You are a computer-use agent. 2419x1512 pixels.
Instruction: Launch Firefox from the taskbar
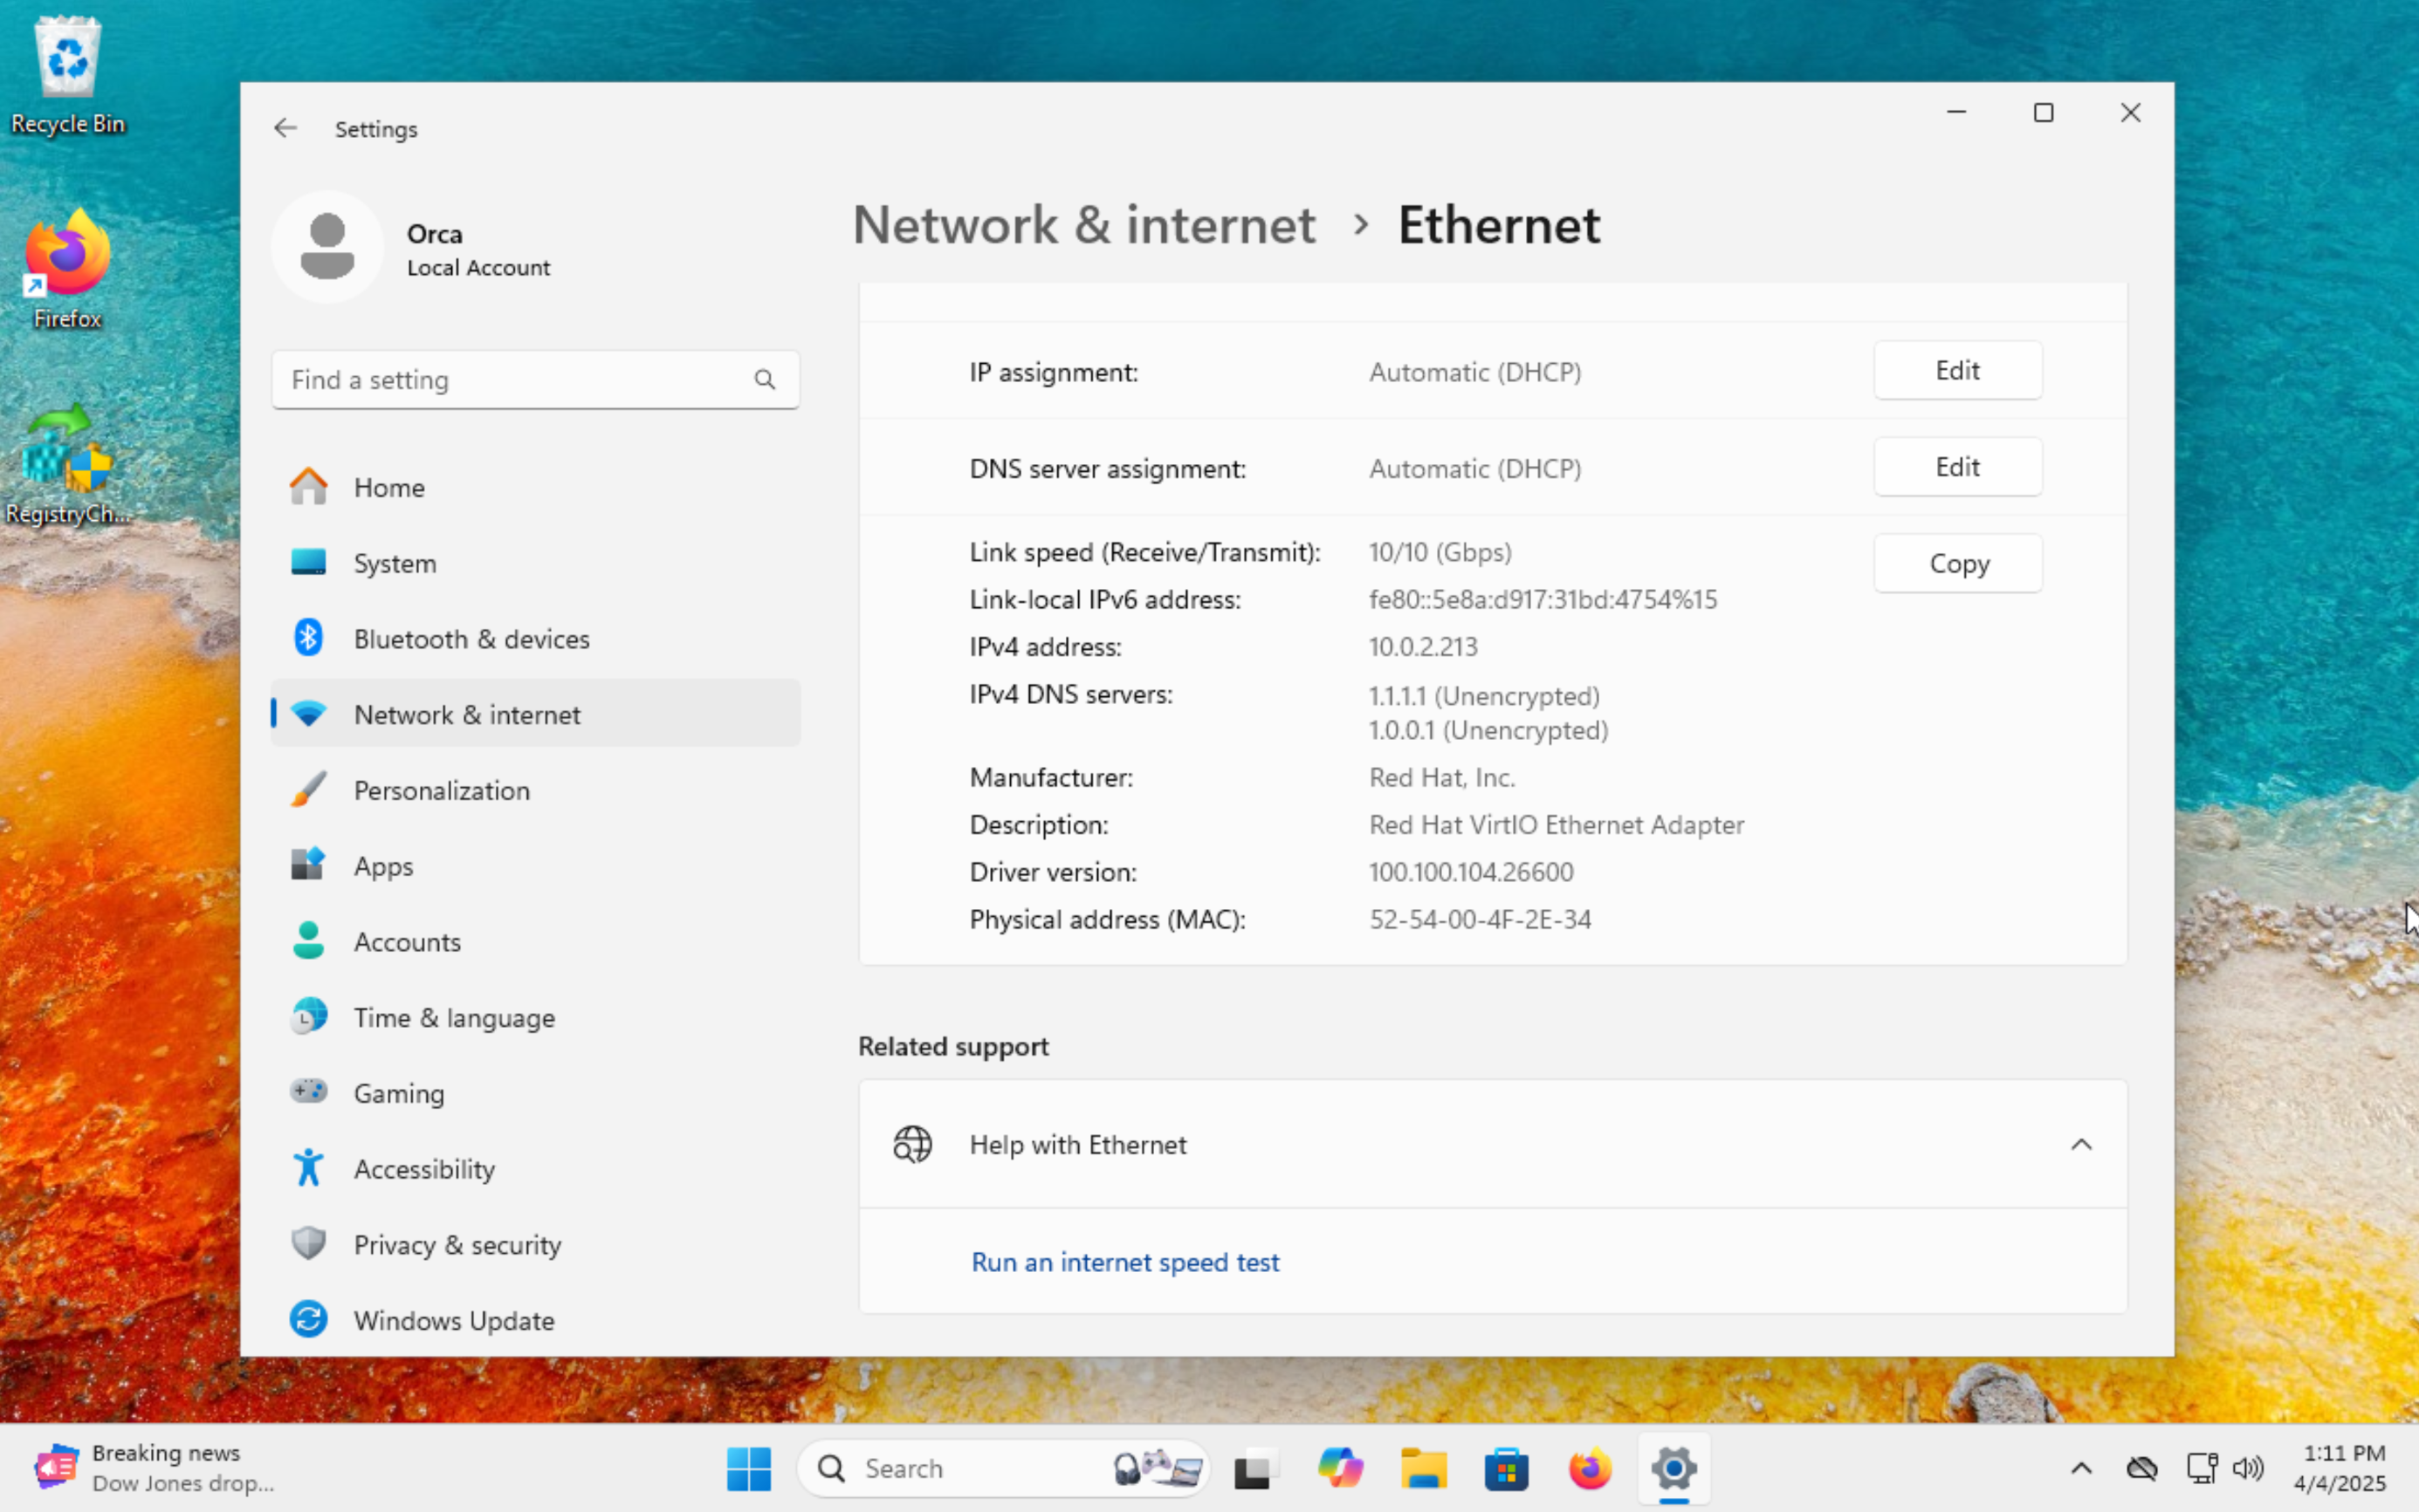(1590, 1468)
